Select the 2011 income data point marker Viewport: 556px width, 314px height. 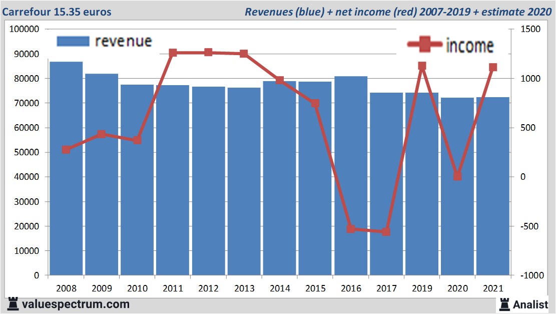(x=173, y=53)
